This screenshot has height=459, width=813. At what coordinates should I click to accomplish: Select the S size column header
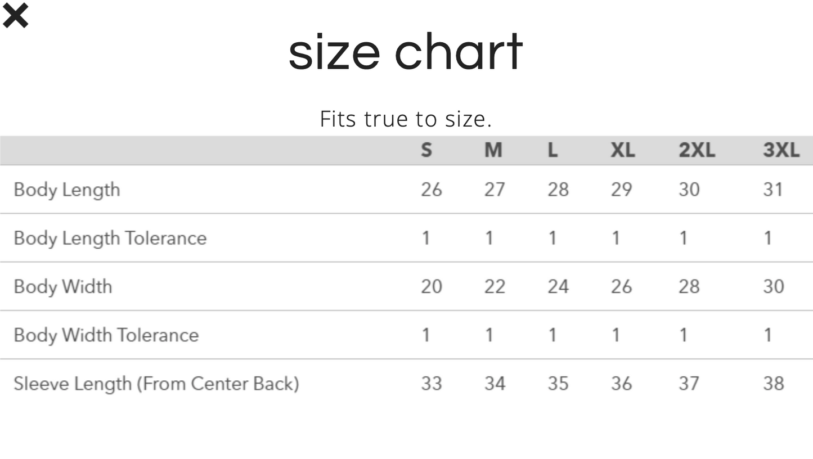coord(426,150)
